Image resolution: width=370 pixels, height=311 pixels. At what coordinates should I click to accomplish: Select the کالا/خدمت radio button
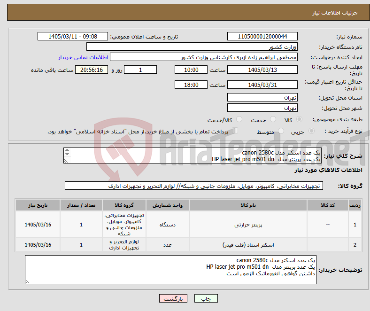(x=239, y=119)
